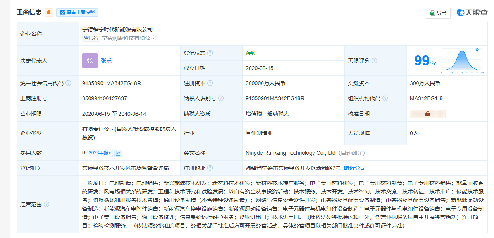Viewport: 494px width, 238px height.
Task: Click help icon beside 登记状态
Action: pyautogui.click(x=210, y=53)
